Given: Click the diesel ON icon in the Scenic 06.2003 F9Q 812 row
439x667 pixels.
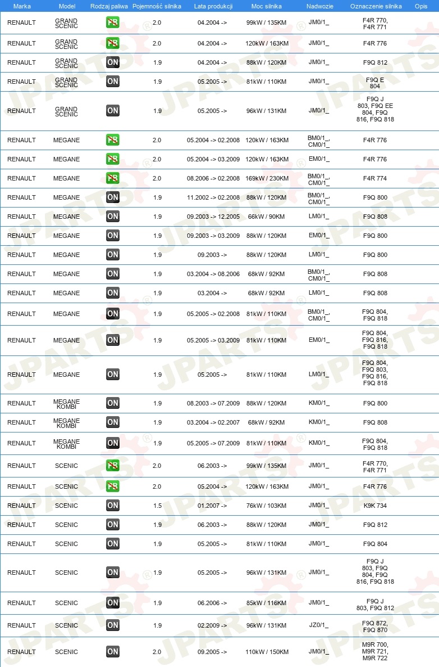Looking at the screenshot, I should (x=112, y=525).
